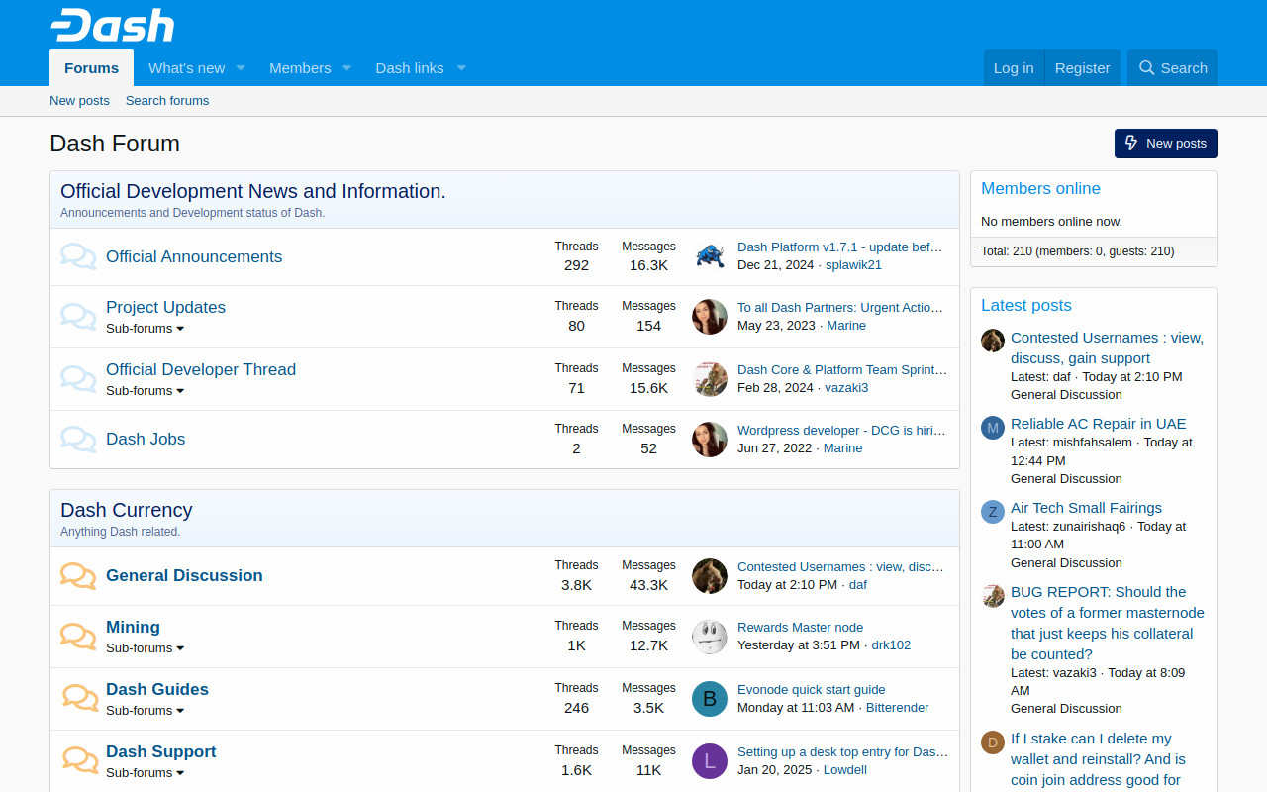Open Bitterender's 'B' avatar in Dash Guides row
This screenshot has height=792, width=1267.
coord(710,699)
